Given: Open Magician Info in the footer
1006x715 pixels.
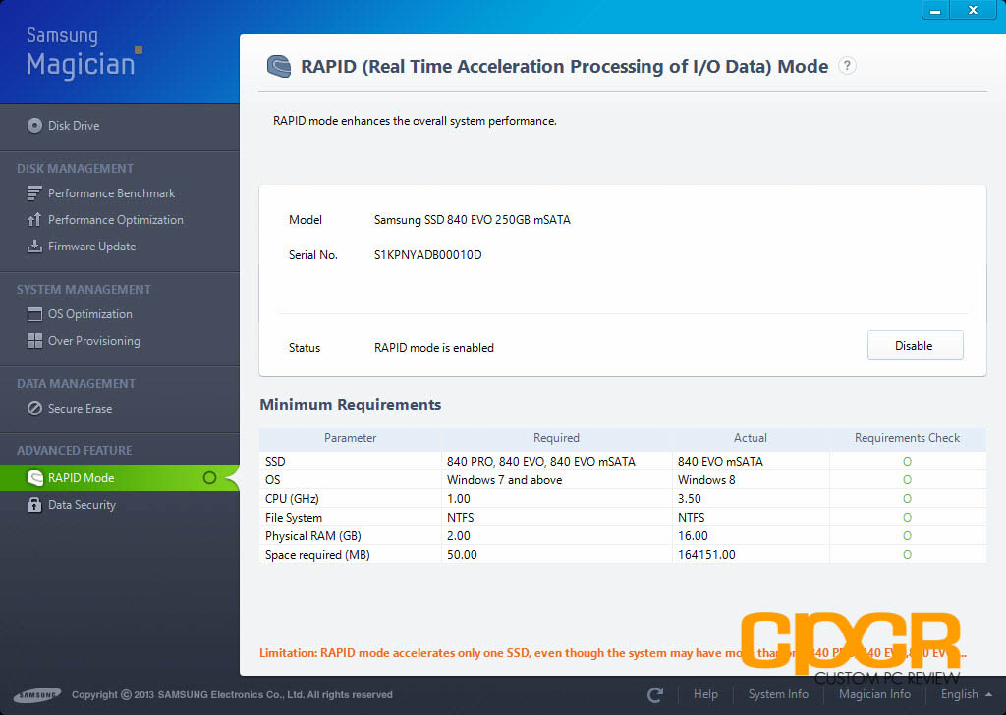Looking at the screenshot, I should 874,694.
